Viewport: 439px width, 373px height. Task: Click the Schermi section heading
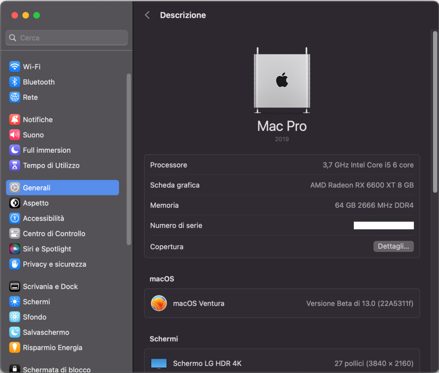[x=164, y=339]
